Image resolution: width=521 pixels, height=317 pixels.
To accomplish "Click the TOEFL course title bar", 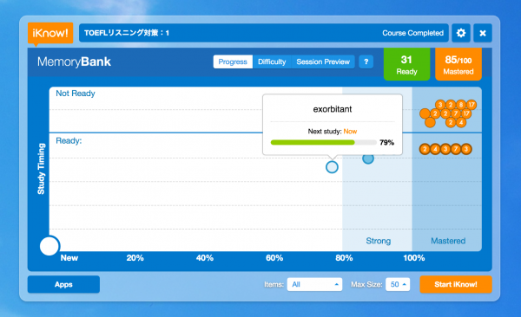I will pos(263,33).
